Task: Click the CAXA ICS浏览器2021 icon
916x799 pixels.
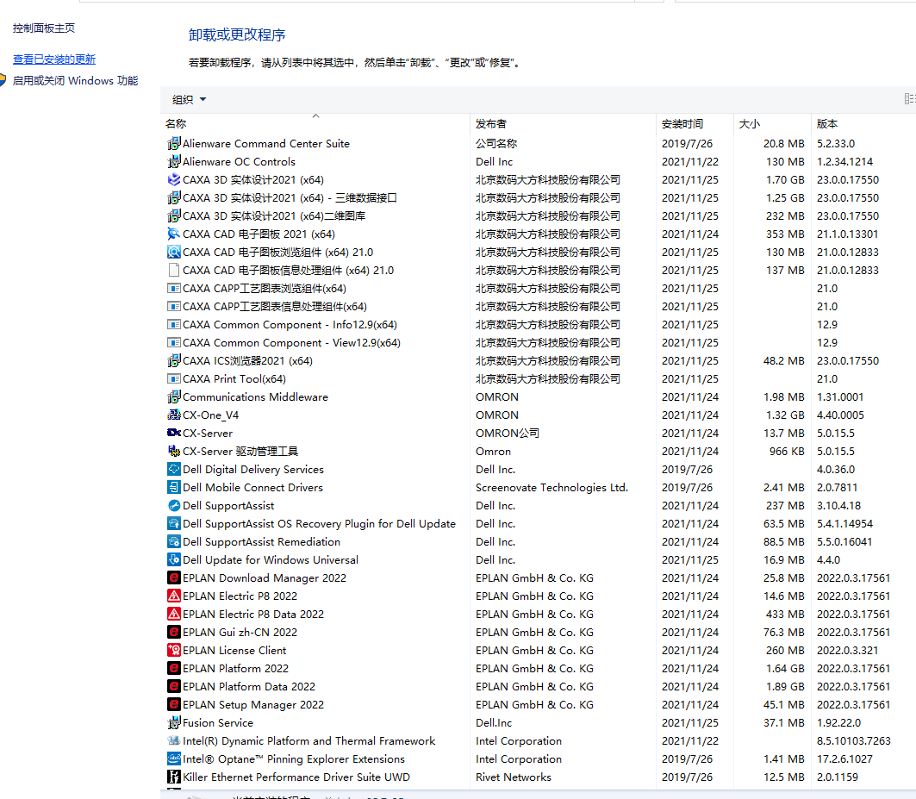Action: (173, 360)
